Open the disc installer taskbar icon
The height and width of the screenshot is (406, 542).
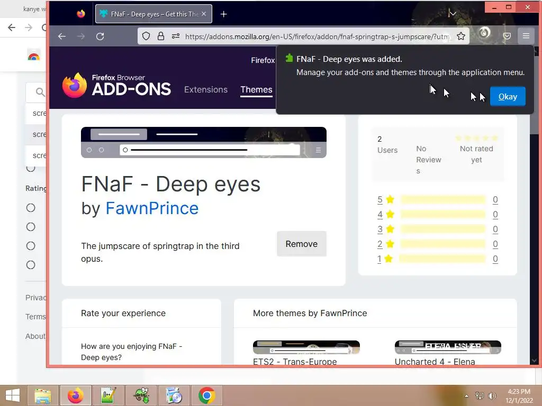pos(174,395)
